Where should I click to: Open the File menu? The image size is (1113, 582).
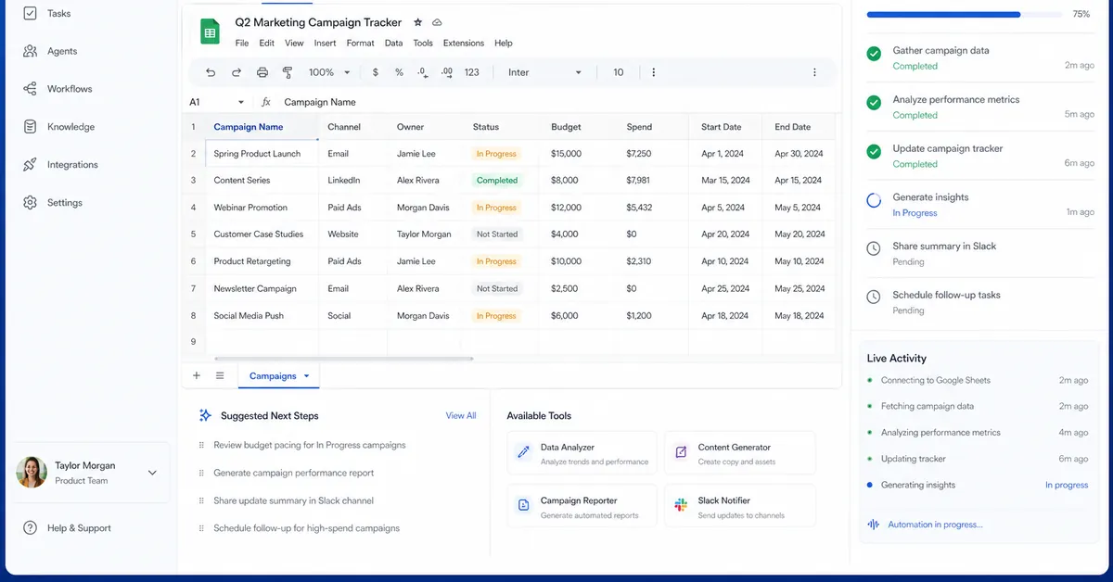click(x=242, y=43)
